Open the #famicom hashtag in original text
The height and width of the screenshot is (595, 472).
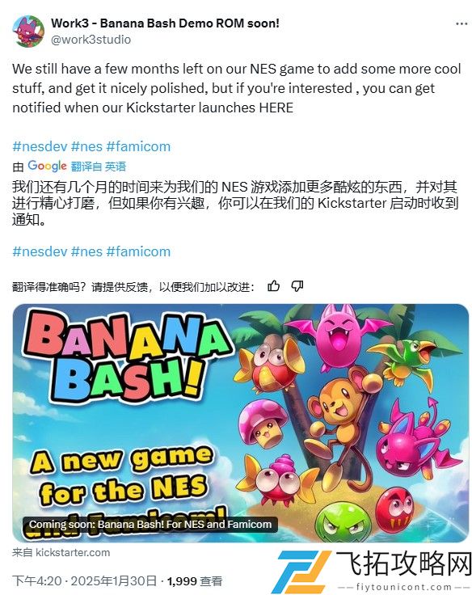(138, 146)
